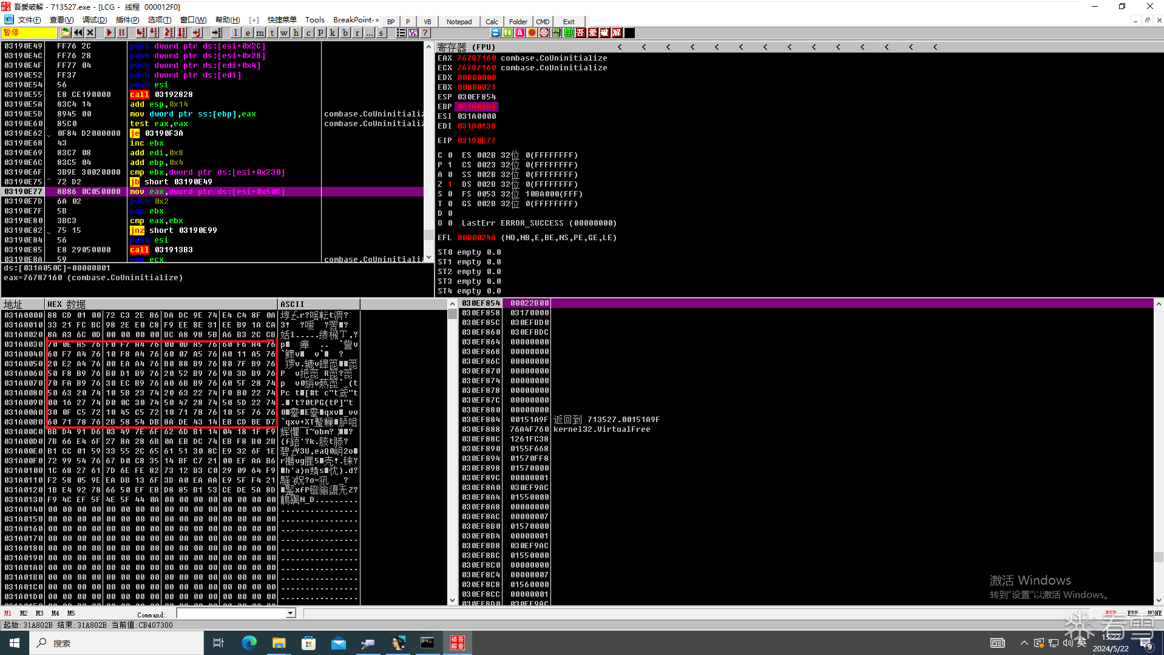Click the Folder shortcut button
This screenshot has width=1164, height=655.
(518, 22)
